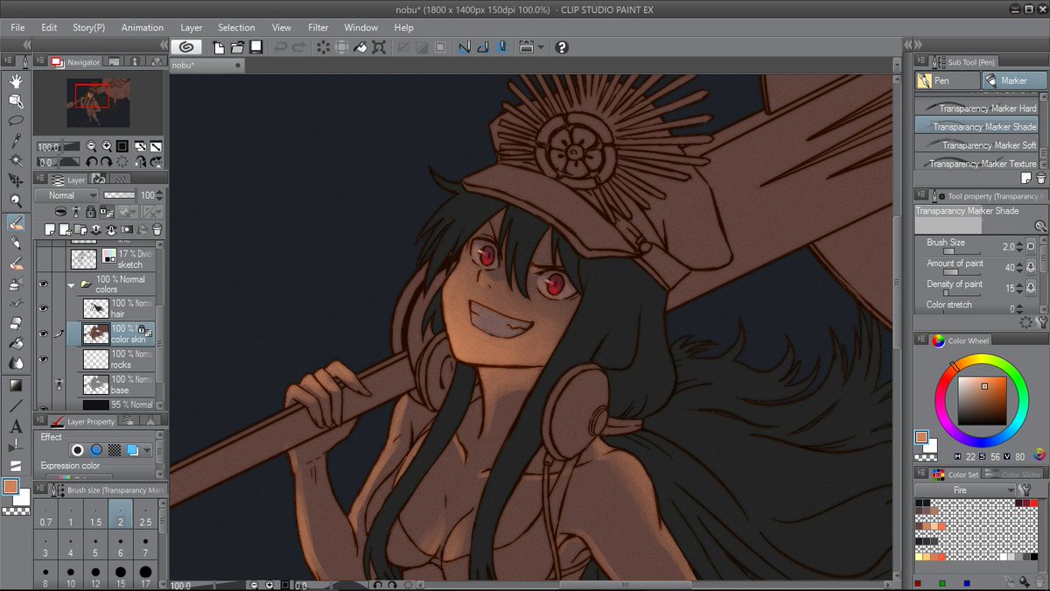The height and width of the screenshot is (591, 1050).
Task: Rotate canvas left in Navigator
Action: click(91, 162)
